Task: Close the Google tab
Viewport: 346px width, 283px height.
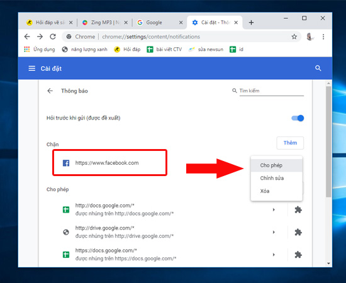Action: pyautogui.click(x=181, y=23)
